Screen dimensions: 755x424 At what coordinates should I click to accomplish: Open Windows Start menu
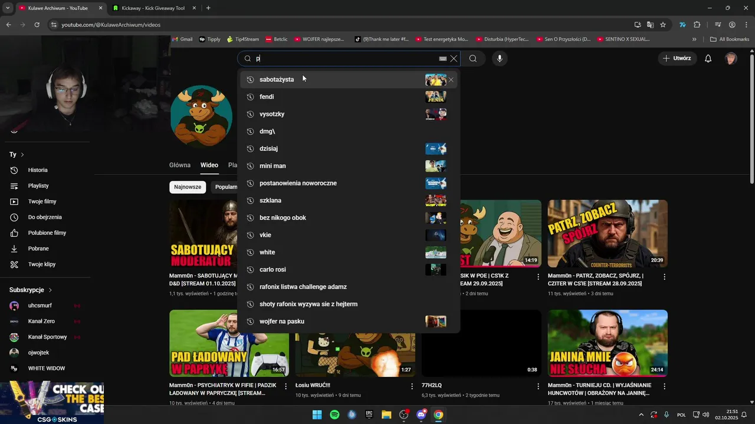[x=317, y=415]
